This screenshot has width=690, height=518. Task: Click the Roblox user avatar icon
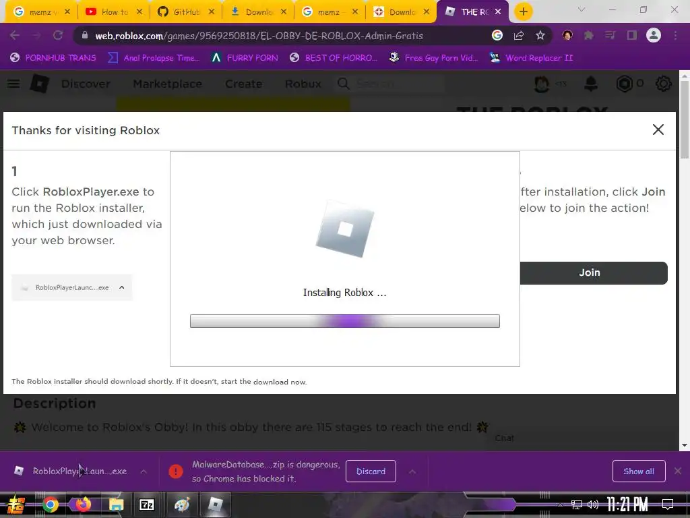(542, 84)
